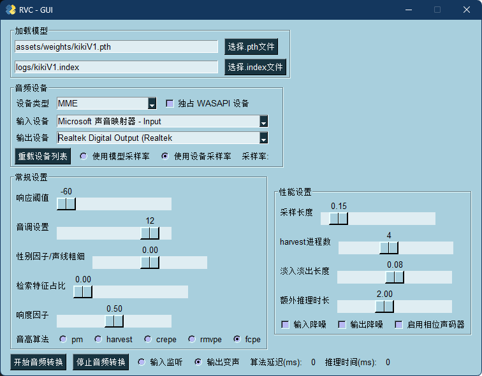Stop conversion with 停止音频转换

(x=101, y=362)
